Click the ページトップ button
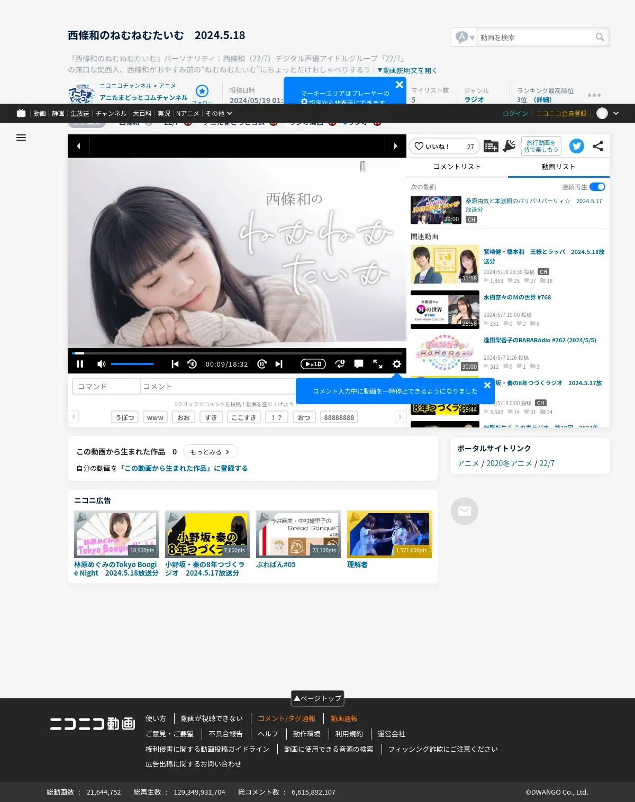635x802 pixels. (317, 698)
